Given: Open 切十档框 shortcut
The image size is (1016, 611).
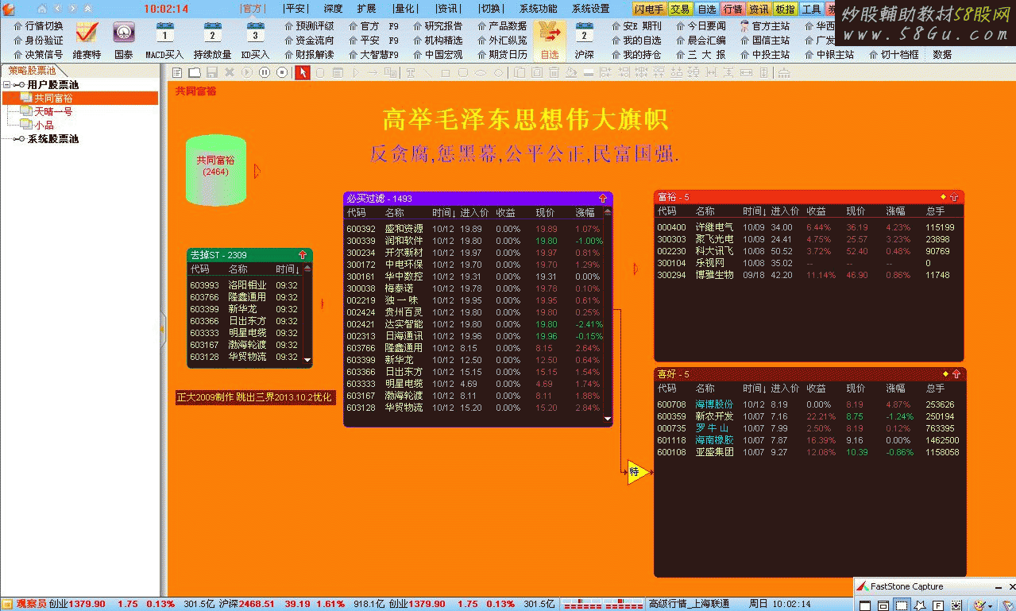Looking at the screenshot, I should pyautogui.click(x=894, y=55).
